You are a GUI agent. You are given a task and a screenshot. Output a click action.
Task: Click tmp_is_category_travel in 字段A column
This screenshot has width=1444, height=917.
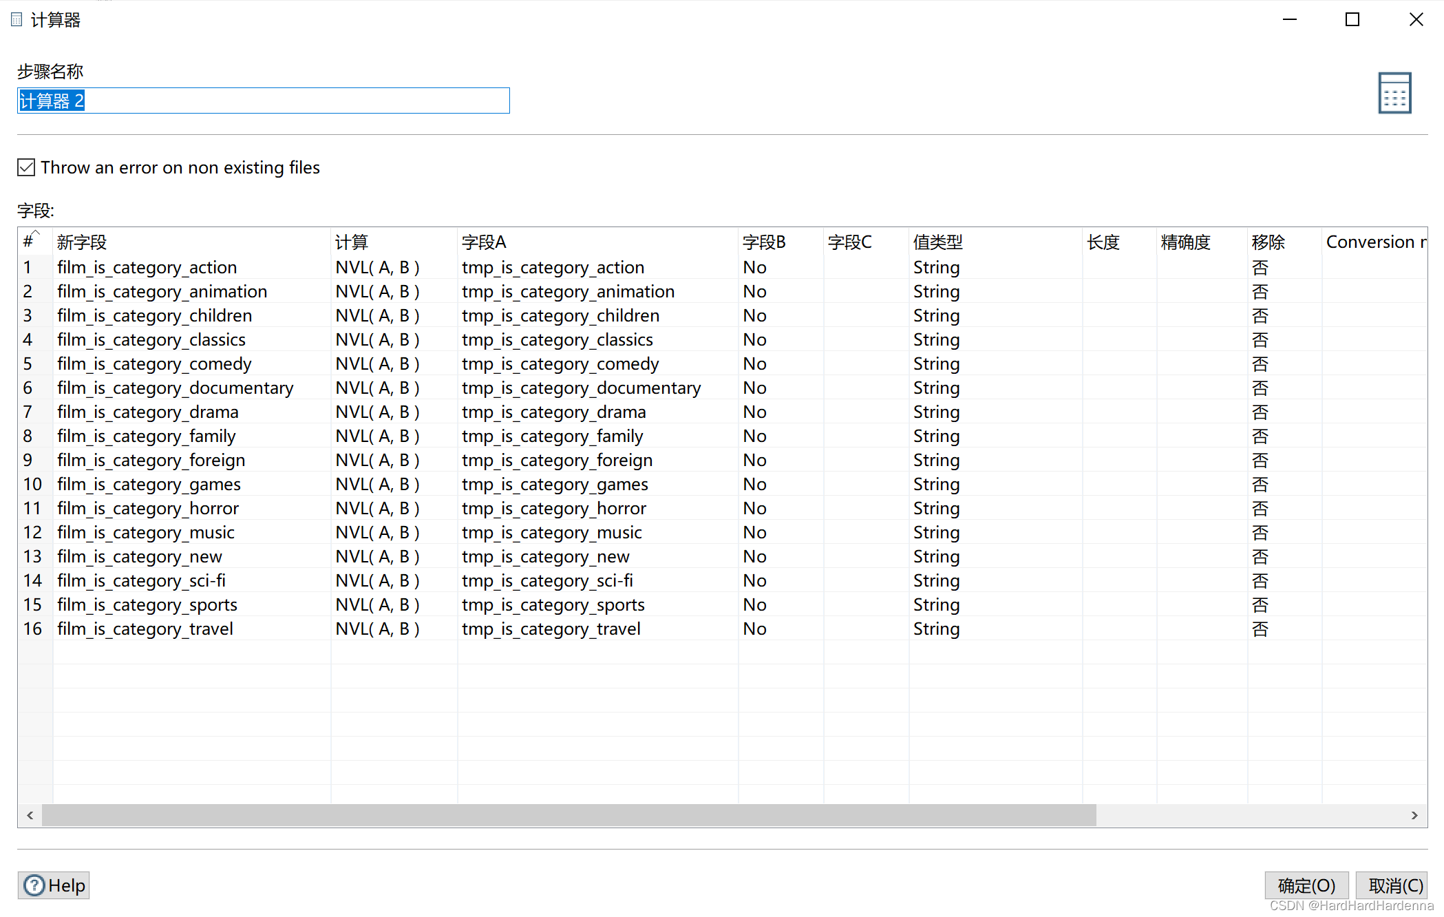tap(598, 629)
